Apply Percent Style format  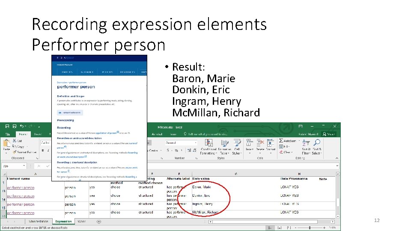pos(176,150)
